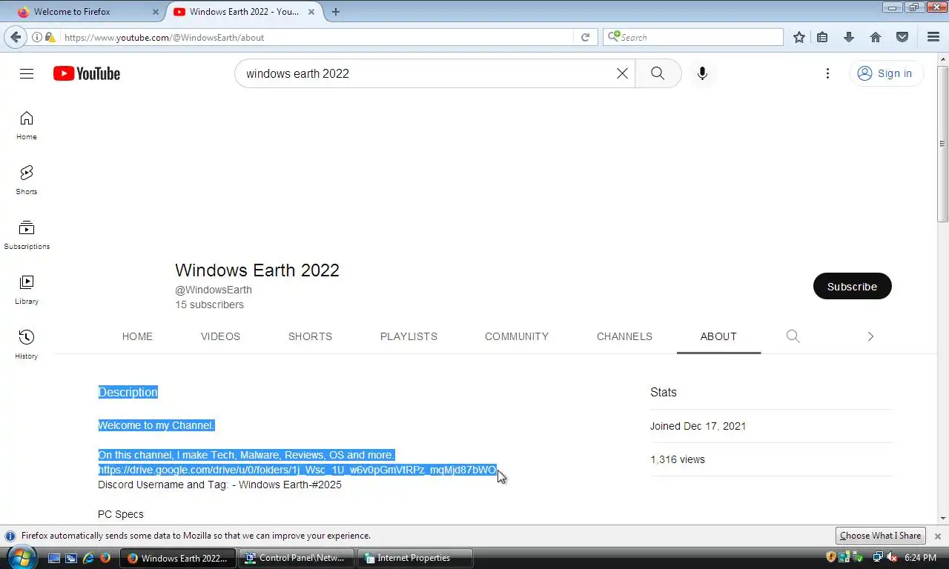The height and width of the screenshot is (569, 949).
Task: Go to Firefox home page icon
Action: (x=876, y=37)
